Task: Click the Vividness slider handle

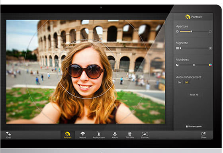Action: 194,65
